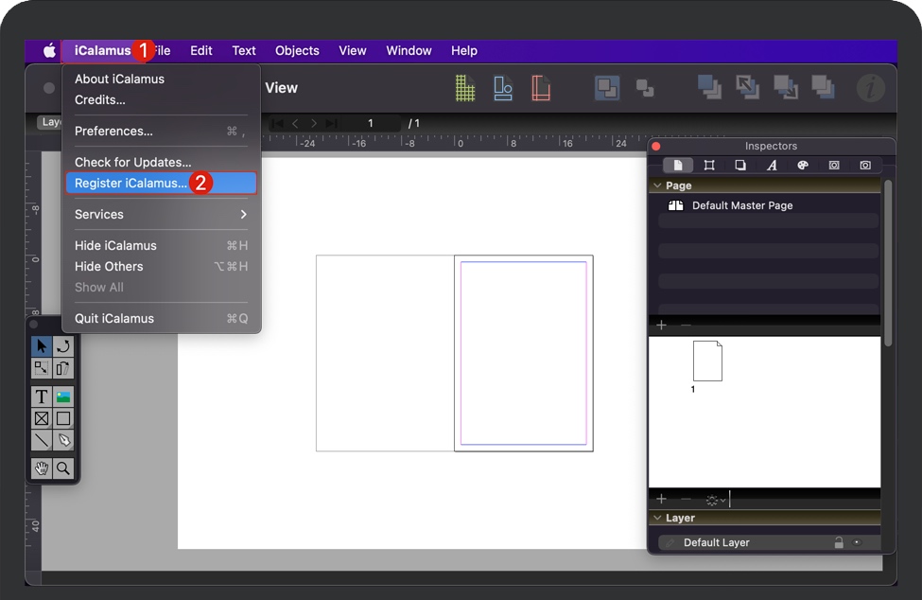Open the Objects menu
The width and height of the screenshot is (922, 600).
[x=297, y=50]
